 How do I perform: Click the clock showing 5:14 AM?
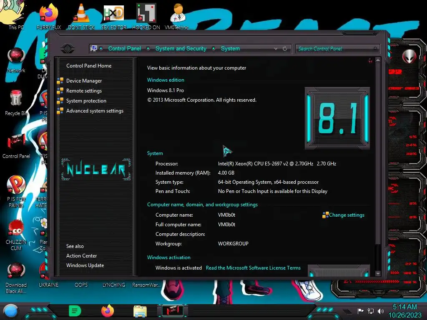pyautogui.click(x=404, y=307)
